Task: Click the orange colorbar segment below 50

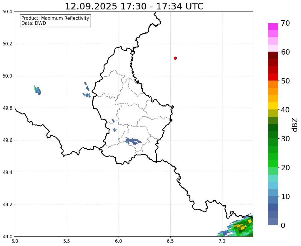Action: pyautogui.click(x=273, y=84)
